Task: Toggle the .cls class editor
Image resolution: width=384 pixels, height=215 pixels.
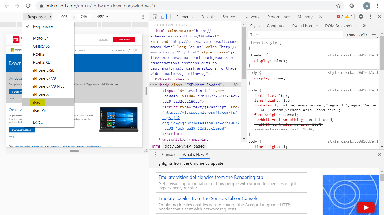Action: pos(363,35)
